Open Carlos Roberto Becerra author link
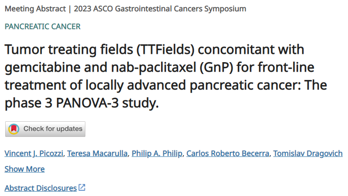This screenshot has height=196, width=348. click(228, 153)
